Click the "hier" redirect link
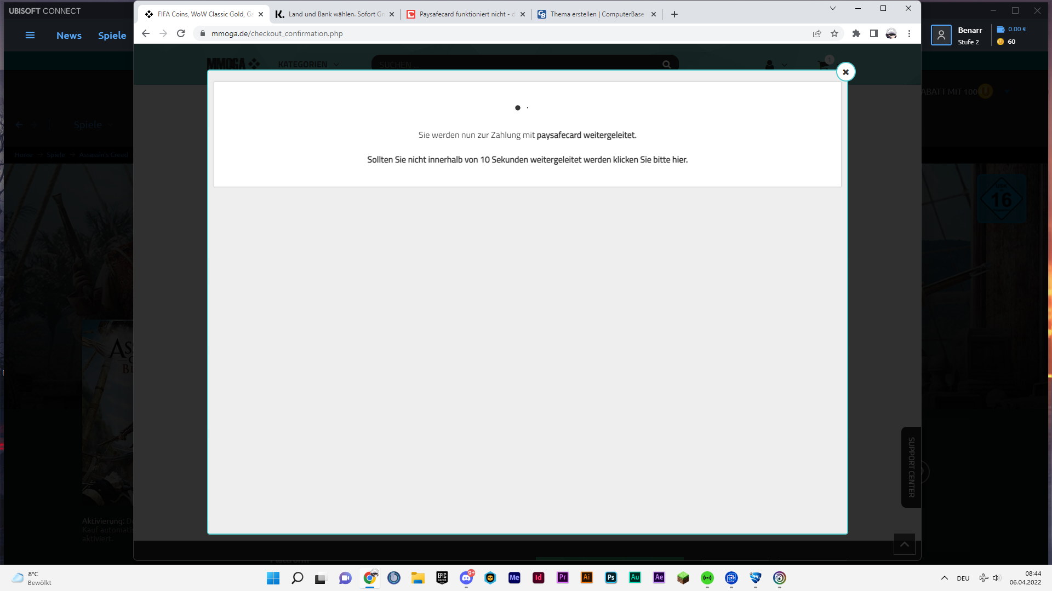Image resolution: width=1052 pixels, height=591 pixels. pos(679,159)
